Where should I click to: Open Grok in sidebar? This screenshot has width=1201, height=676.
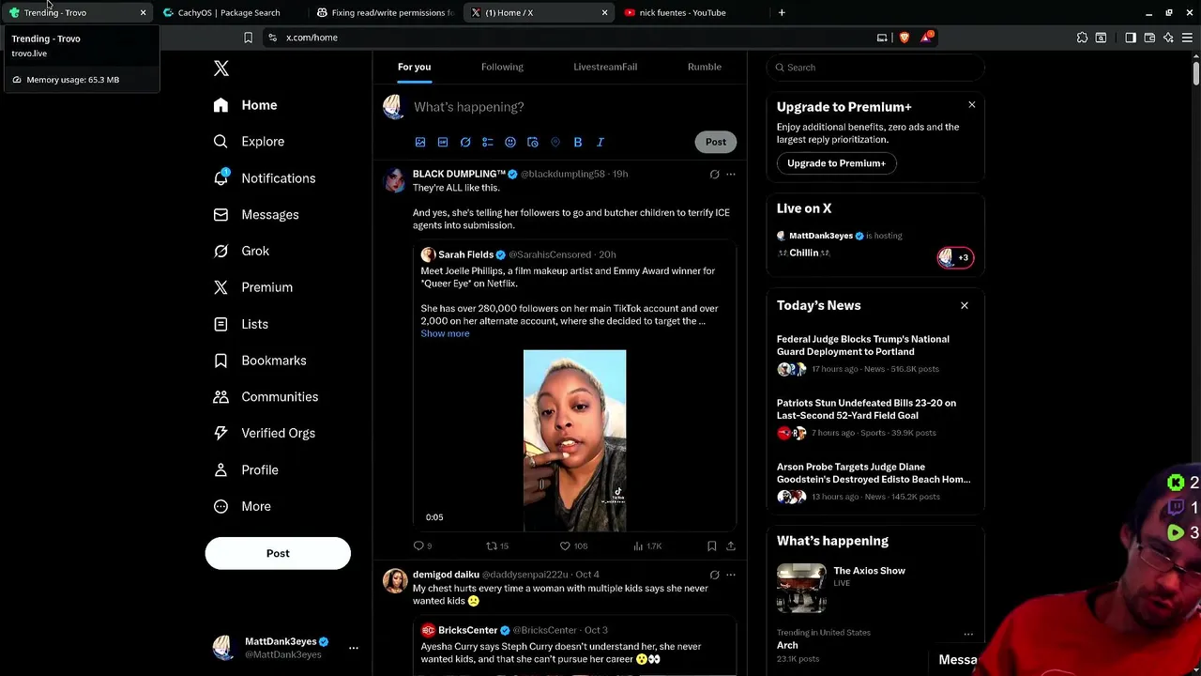[x=241, y=252]
